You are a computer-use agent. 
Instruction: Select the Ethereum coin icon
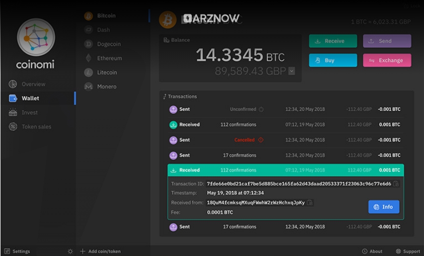pyautogui.click(x=88, y=58)
